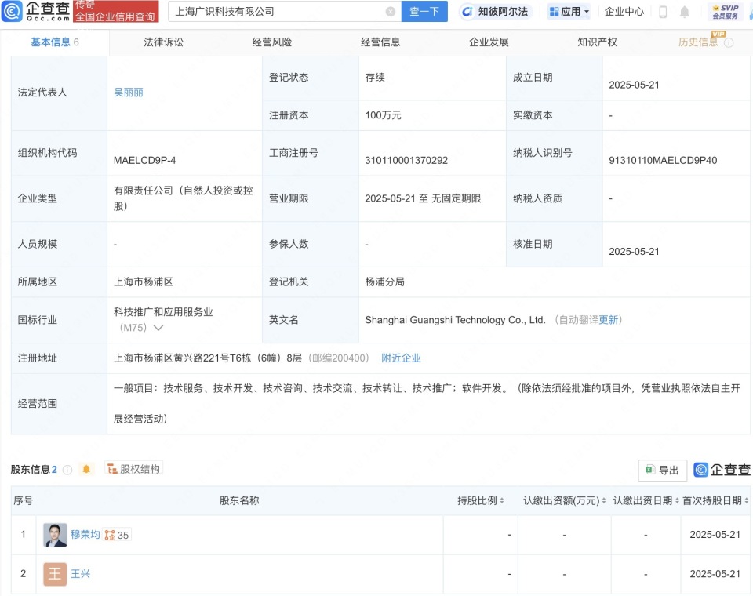Click the 企查查 watermark logo near 导出
753x596 pixels.
point(722,470)
